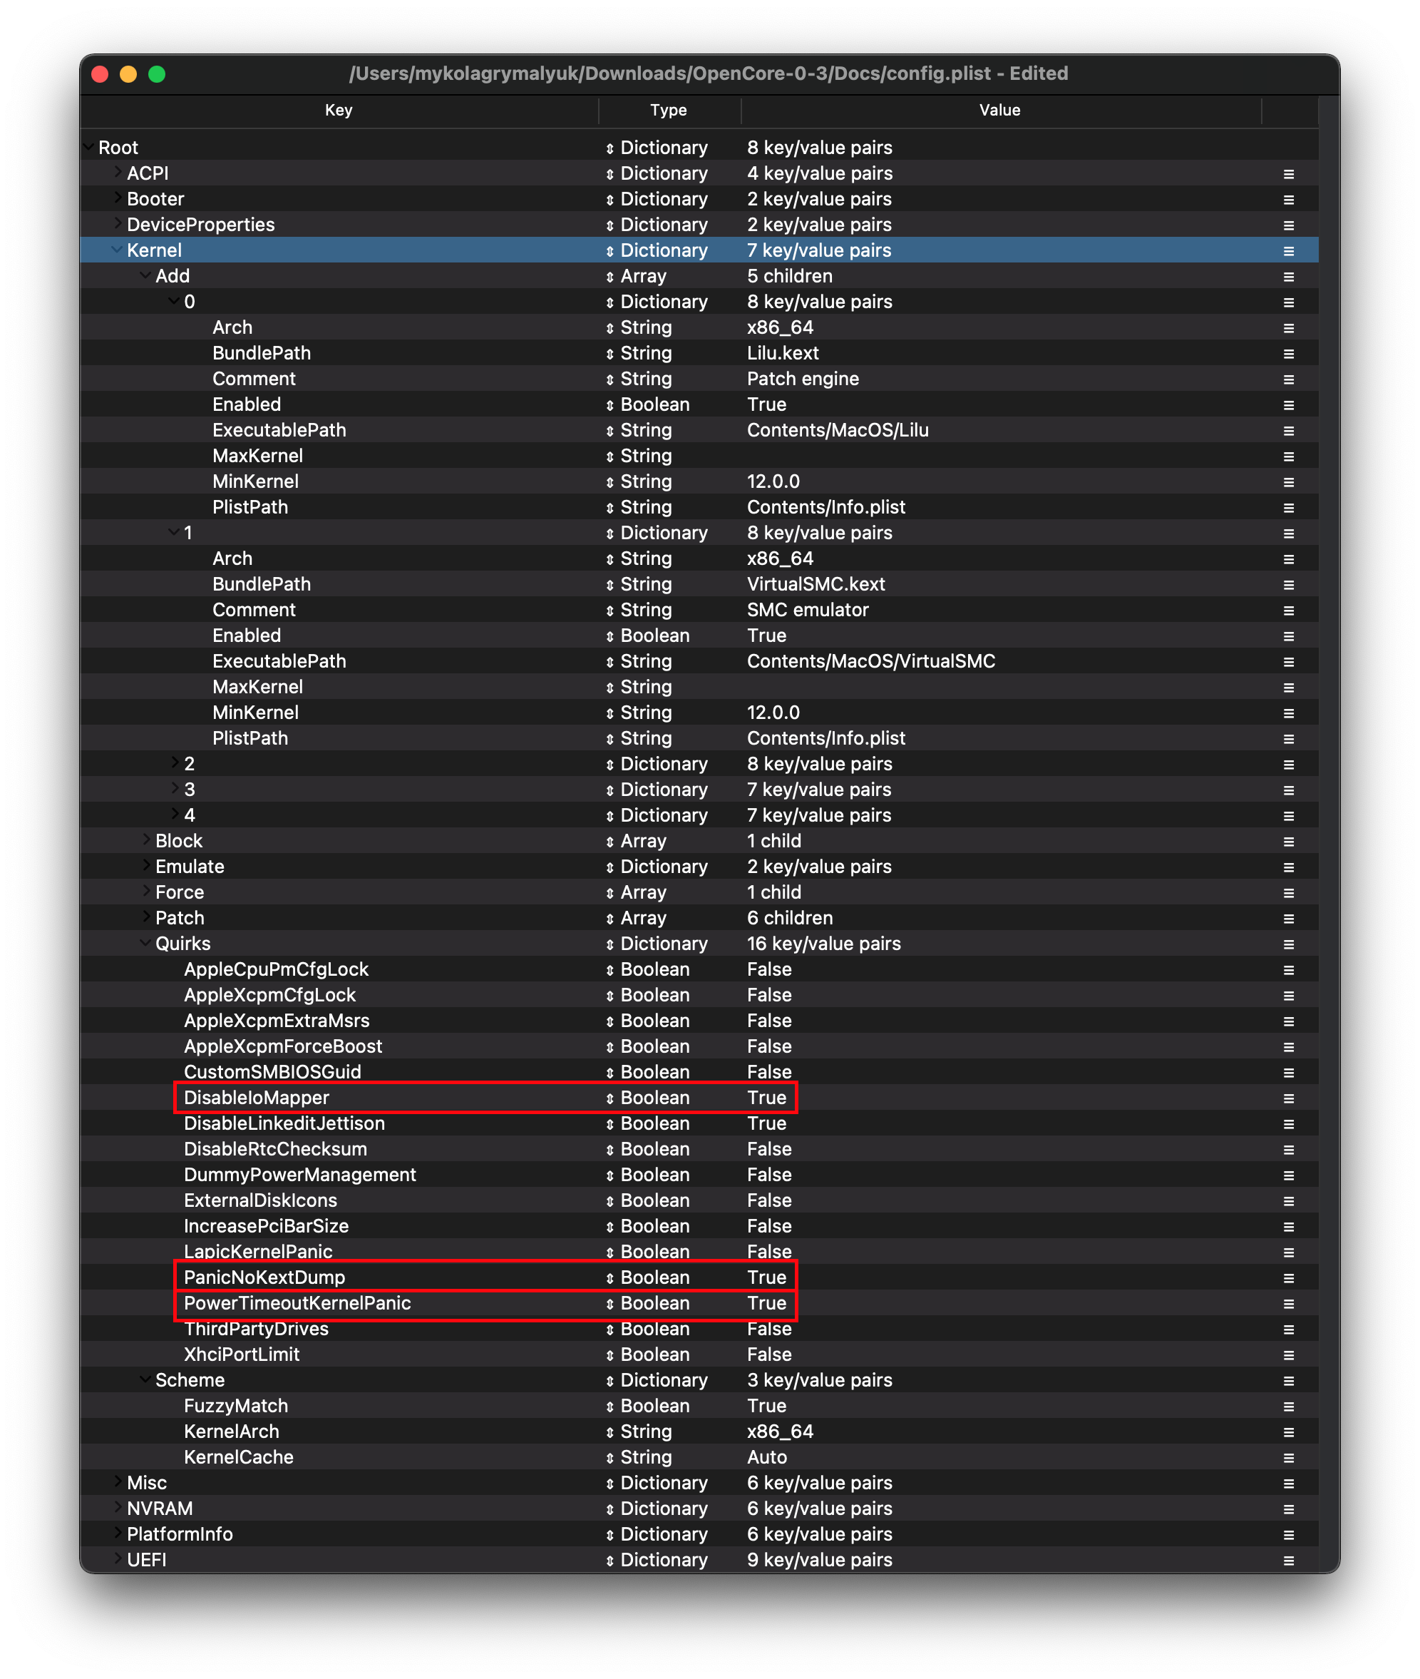Collapse the Quirks dictionary
This screenshot has height=1679, width=1420.
pyautogui.click(x=145, y=943)
